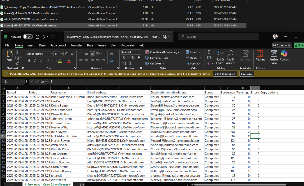Click in the Search box
304x186 pixels.
(218, 37)
